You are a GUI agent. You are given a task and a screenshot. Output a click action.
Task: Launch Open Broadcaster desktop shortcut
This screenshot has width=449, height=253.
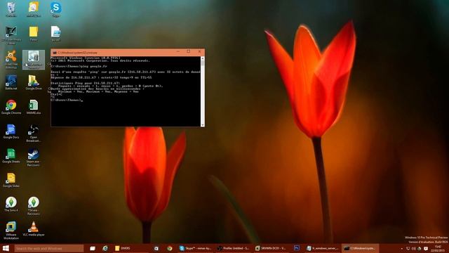(x=34, y=133)
